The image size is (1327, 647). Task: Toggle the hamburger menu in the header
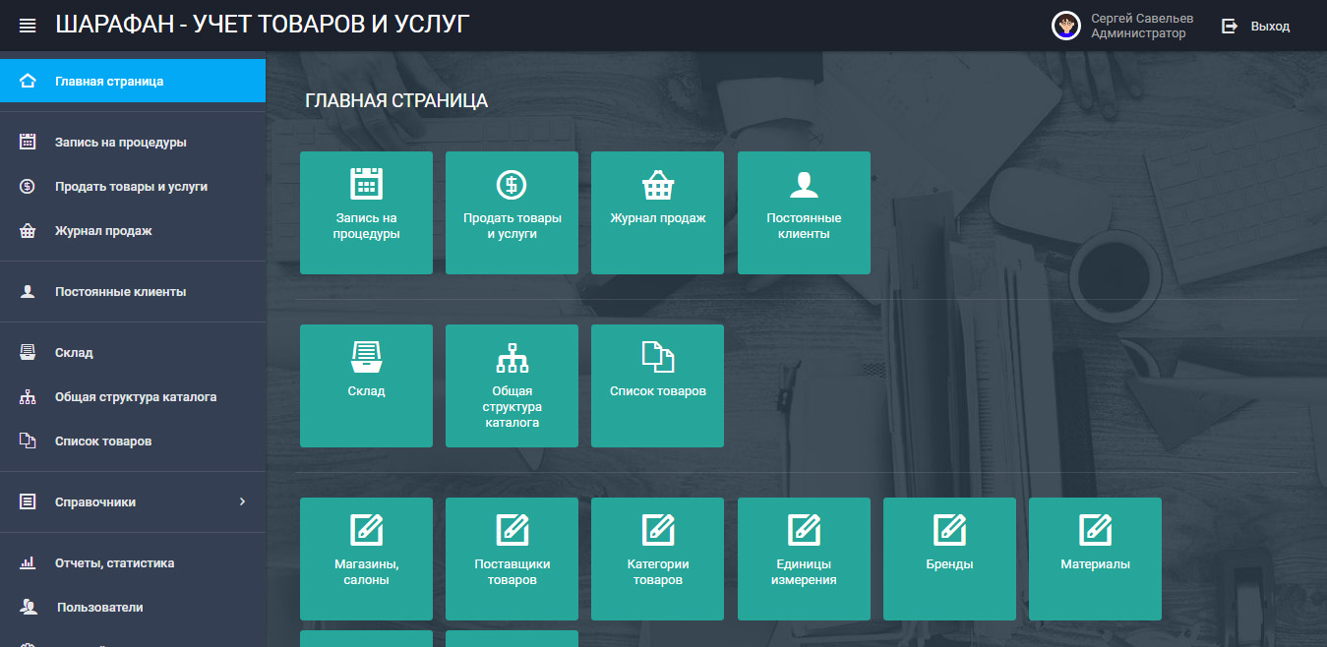pos(28,27)
